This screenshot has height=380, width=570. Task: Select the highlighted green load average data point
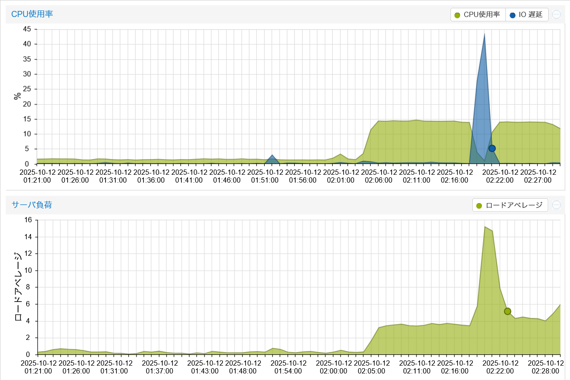[507, 311]
